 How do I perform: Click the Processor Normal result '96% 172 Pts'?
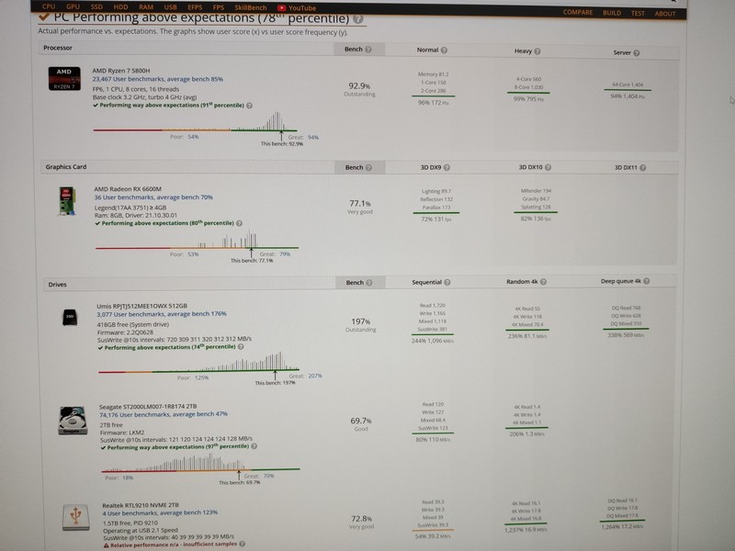click(433, 103)
